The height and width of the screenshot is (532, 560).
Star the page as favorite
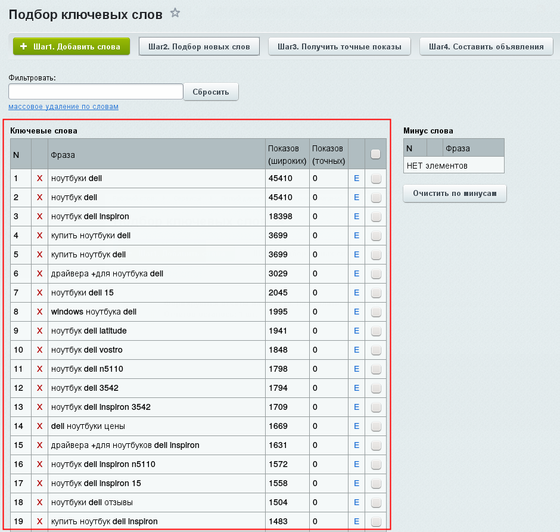[175, 13]
